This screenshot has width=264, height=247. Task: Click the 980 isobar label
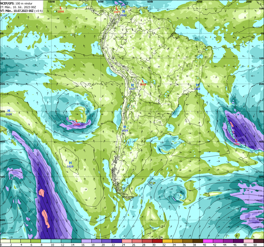tap(3, 233)
